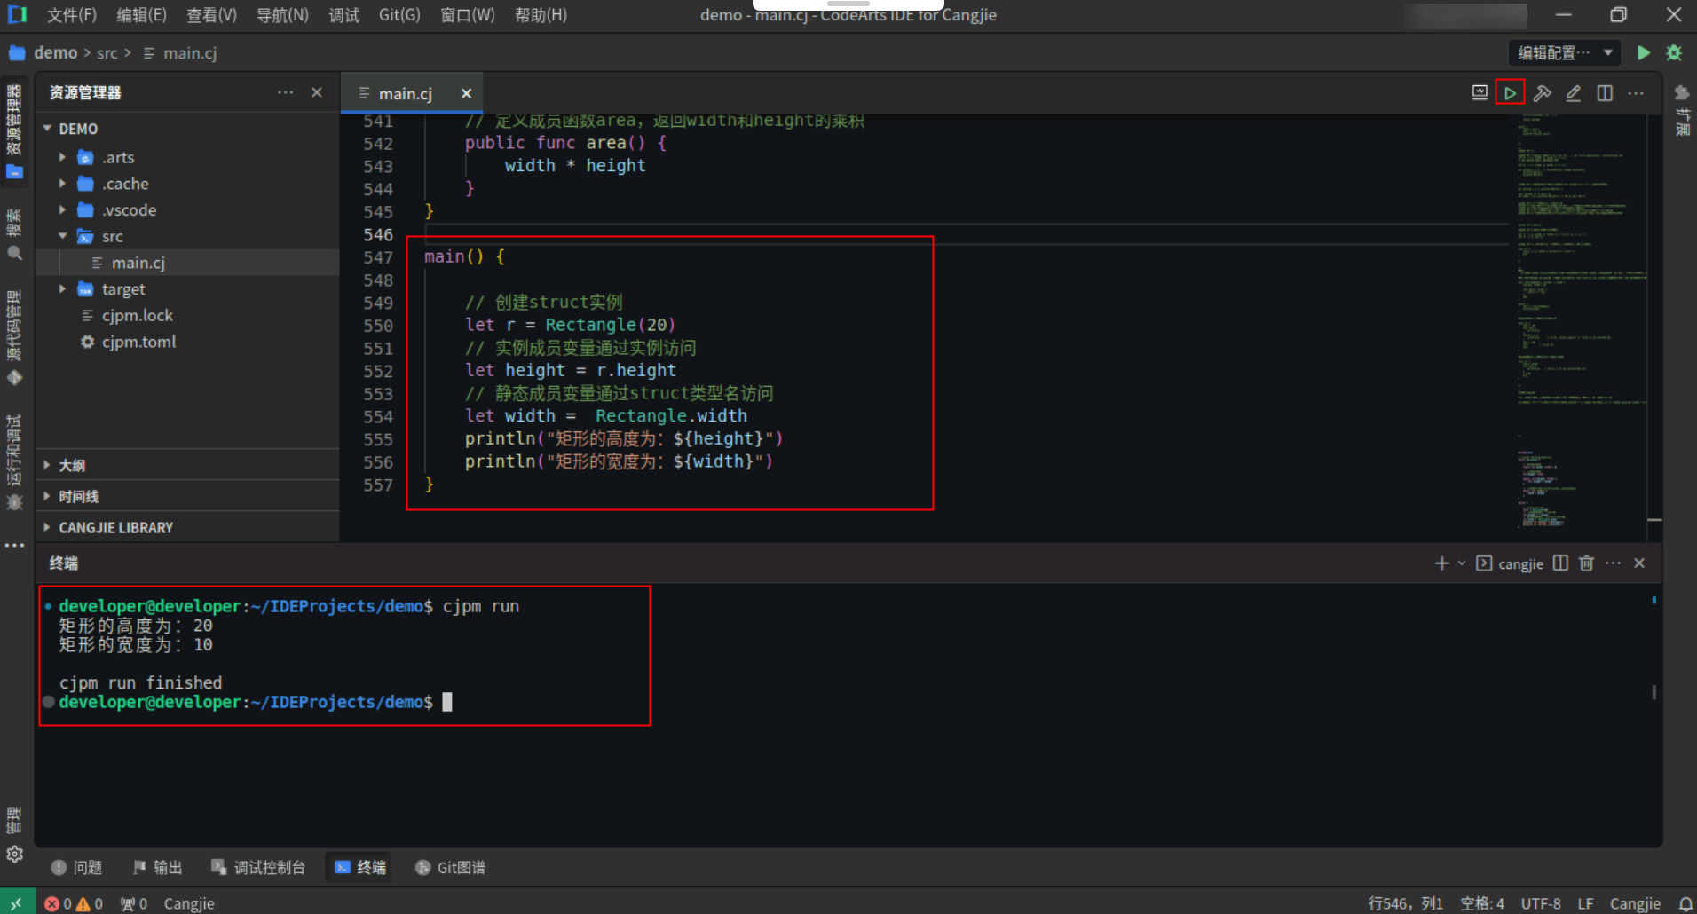
Task: Click src in the breadcrumb path
Action: pyautogui.click(x=107, y=53)
